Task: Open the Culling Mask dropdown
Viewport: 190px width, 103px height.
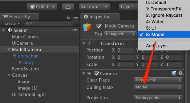Action: pos(158,87)
